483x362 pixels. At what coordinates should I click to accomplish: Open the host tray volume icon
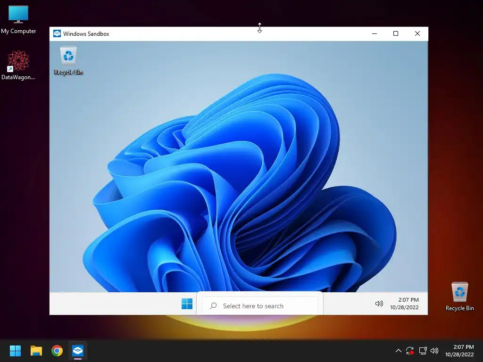(434, 351)
